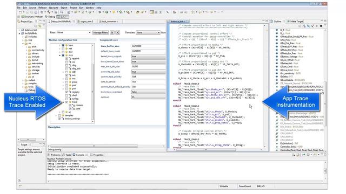The width and height of the screenshot is (346, 194).
Task: Enable the syslog checkbox
Action: 66,99
